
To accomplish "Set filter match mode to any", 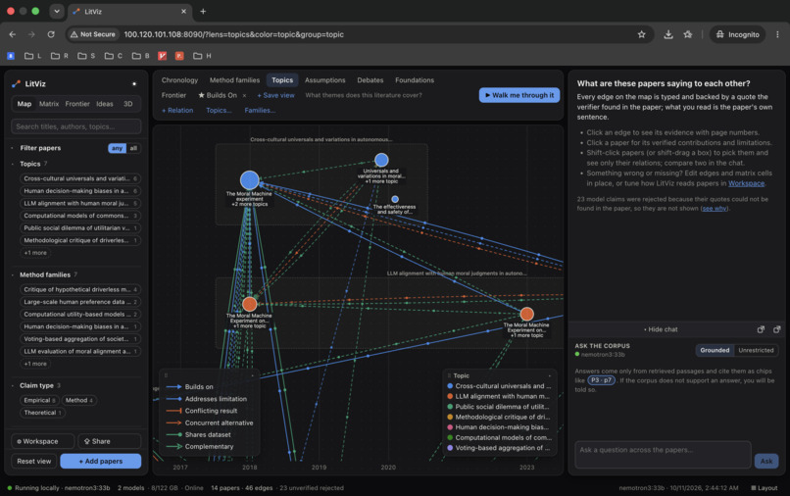I will (117, 148).
